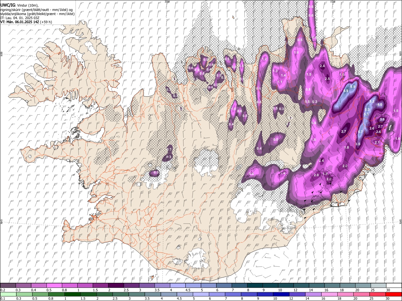Click the 1.1 precipitation value in the north
The image size is (402, 301).
tap(280, 82)
